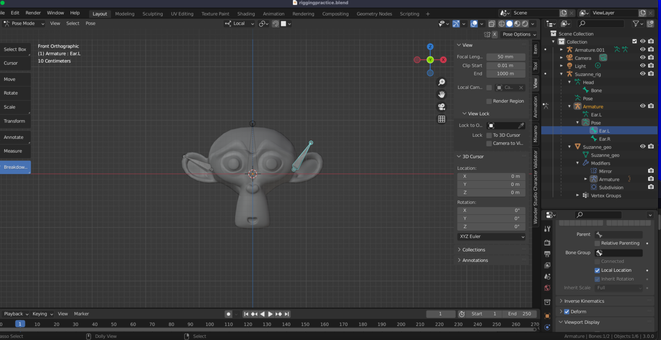Select solid viewport shading mode
Viewport: 661px width, 340px height.
[509, 23]
